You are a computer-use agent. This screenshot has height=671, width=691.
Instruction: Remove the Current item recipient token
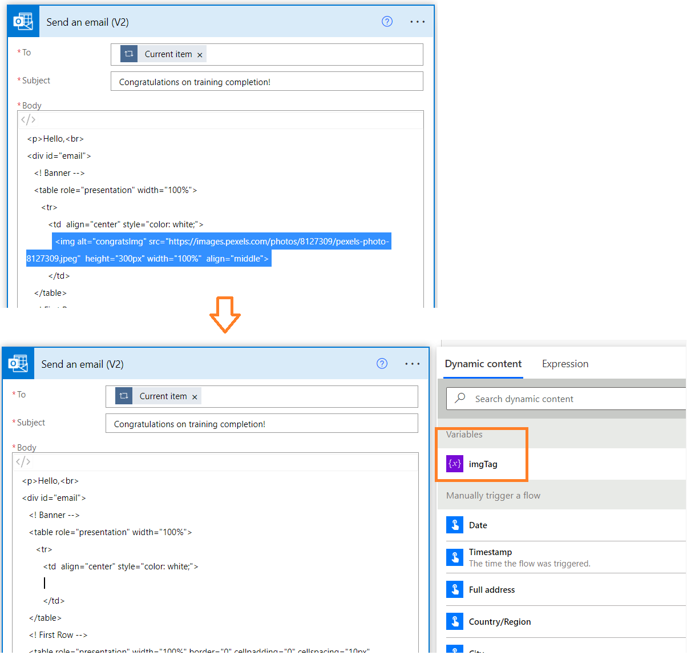(x=200, y=54)
